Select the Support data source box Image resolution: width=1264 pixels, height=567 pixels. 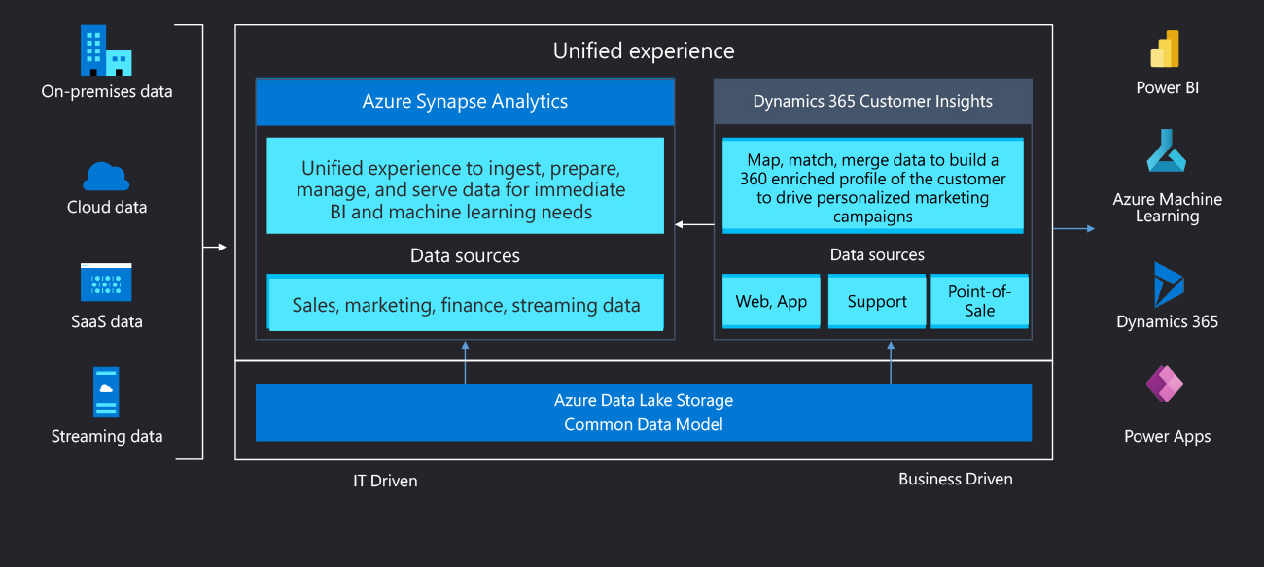tap(876, 302)
